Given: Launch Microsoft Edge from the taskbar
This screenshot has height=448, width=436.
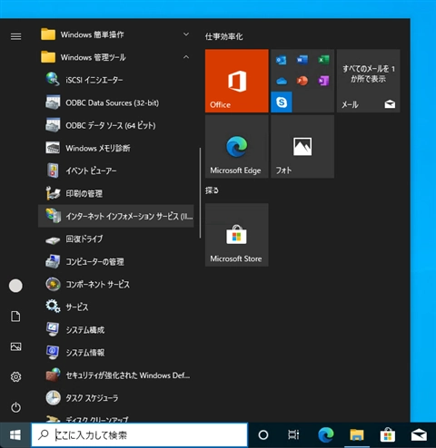Looking at the screenshot, I should coord(326,435).
